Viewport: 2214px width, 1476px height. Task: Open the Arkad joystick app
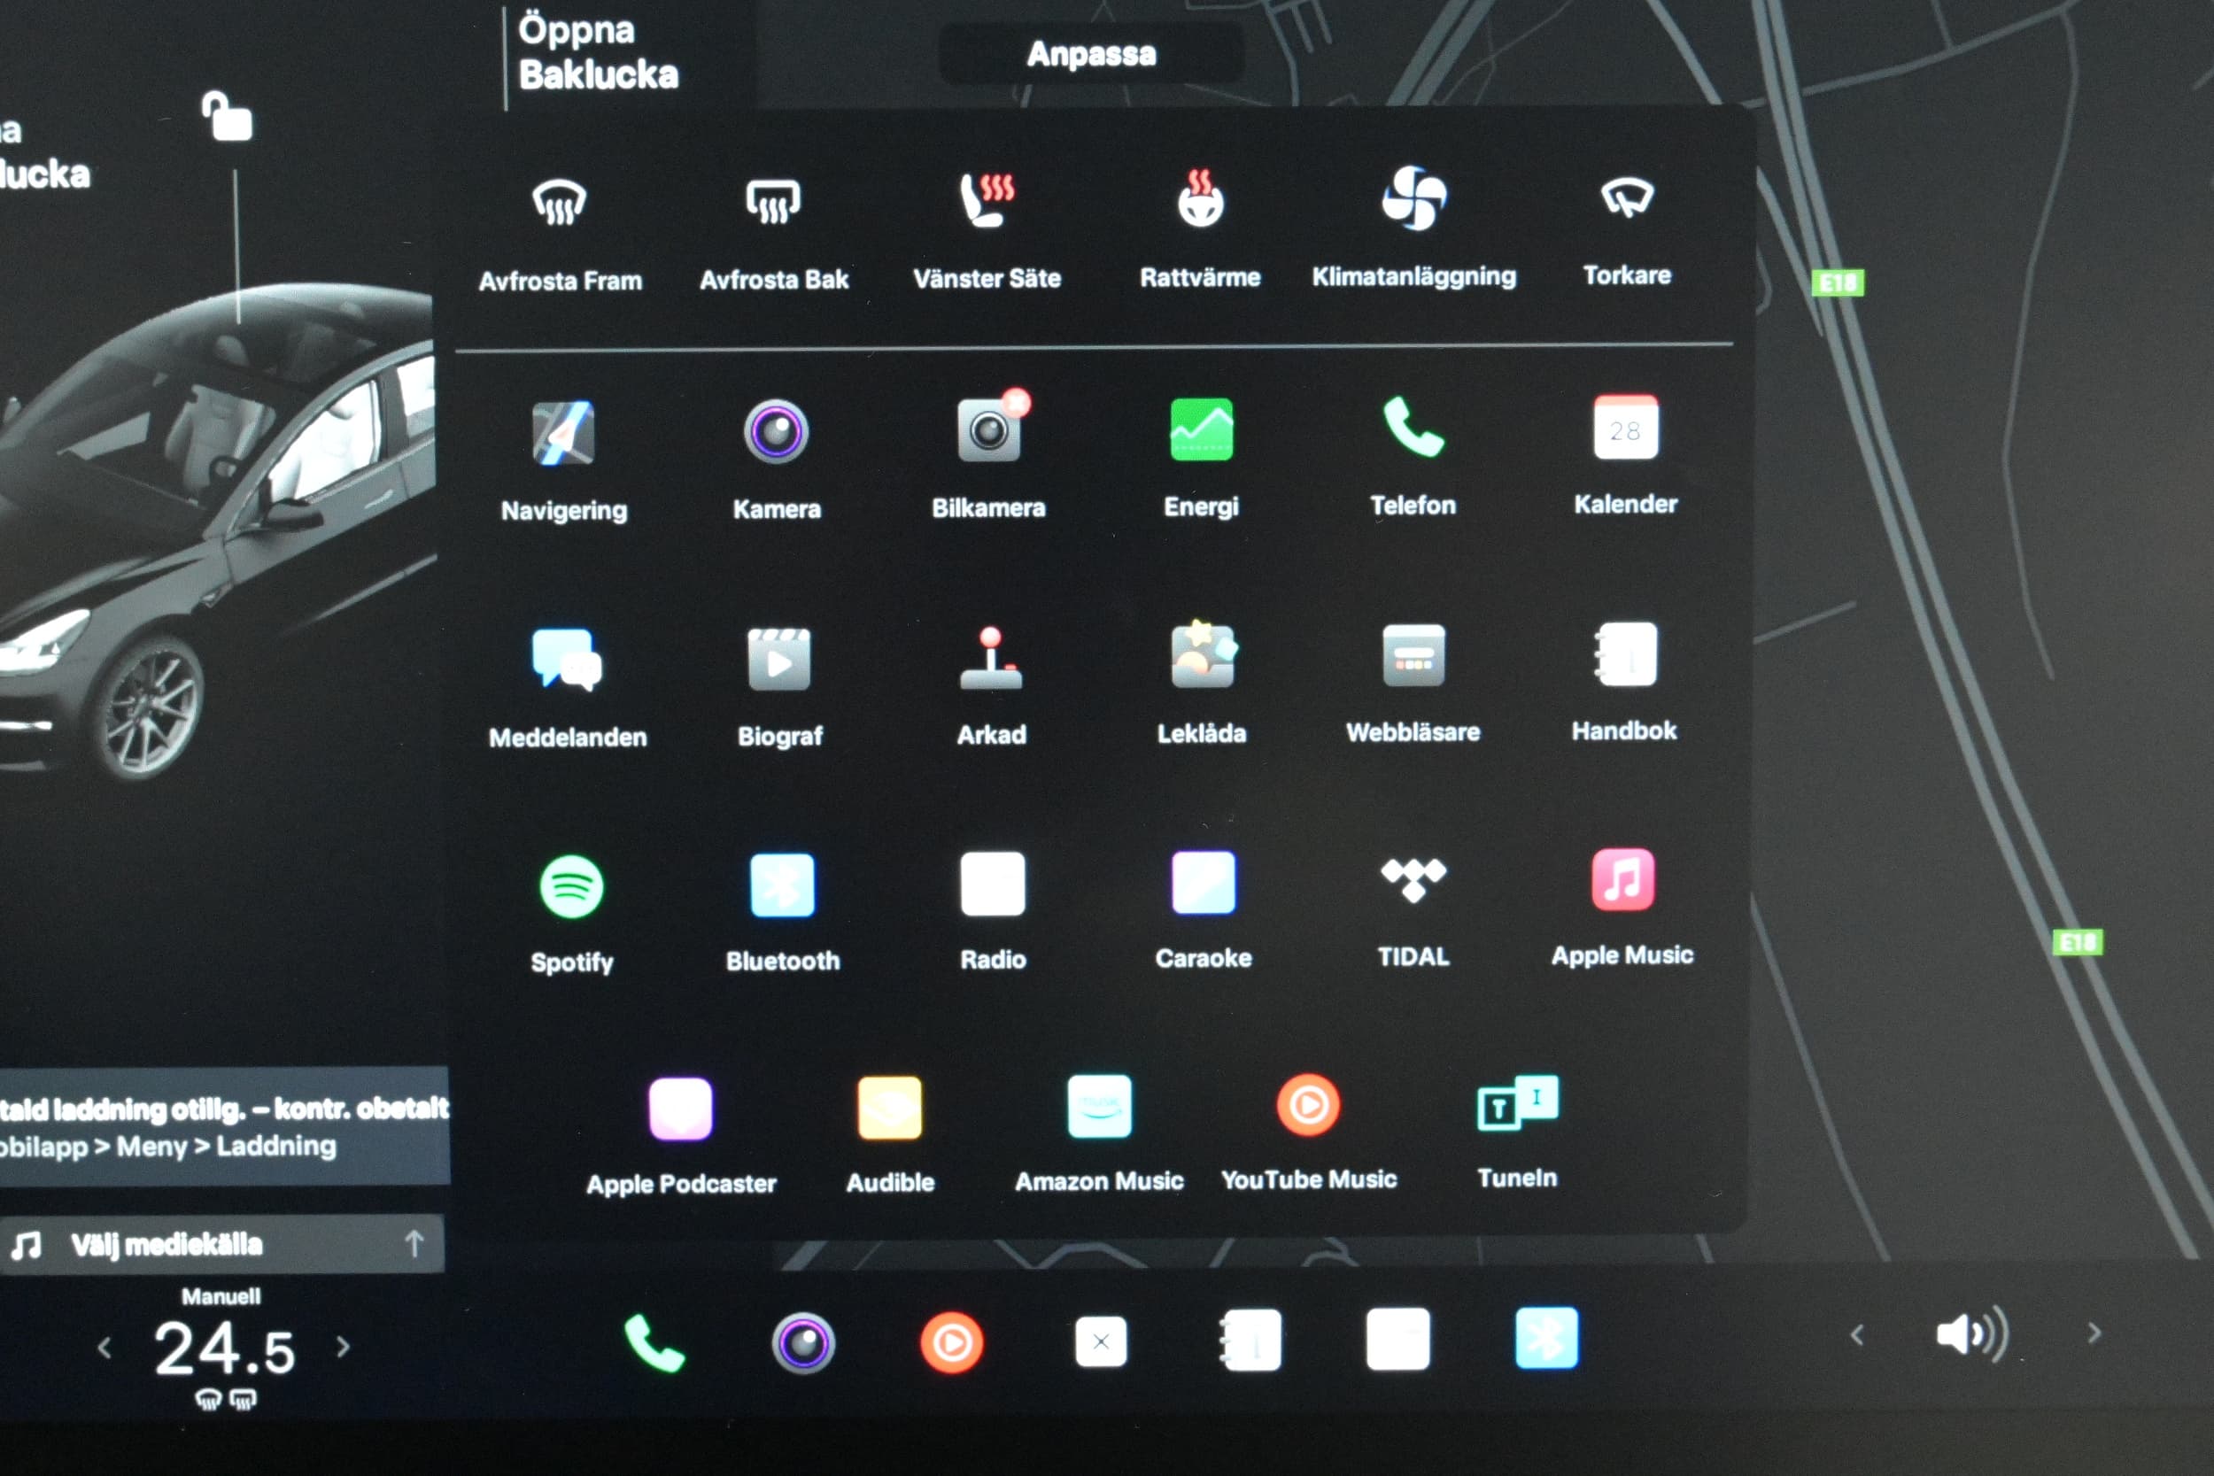click(991, 658)
